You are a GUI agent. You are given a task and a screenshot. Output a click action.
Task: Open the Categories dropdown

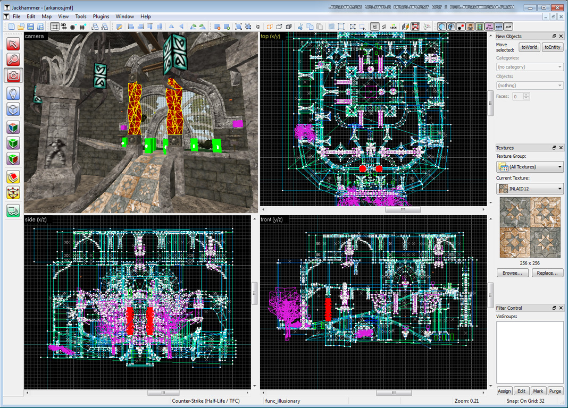(x=530, y=67)
